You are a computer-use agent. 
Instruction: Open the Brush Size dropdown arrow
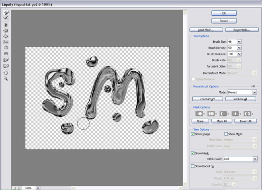[x=239, y=42]
